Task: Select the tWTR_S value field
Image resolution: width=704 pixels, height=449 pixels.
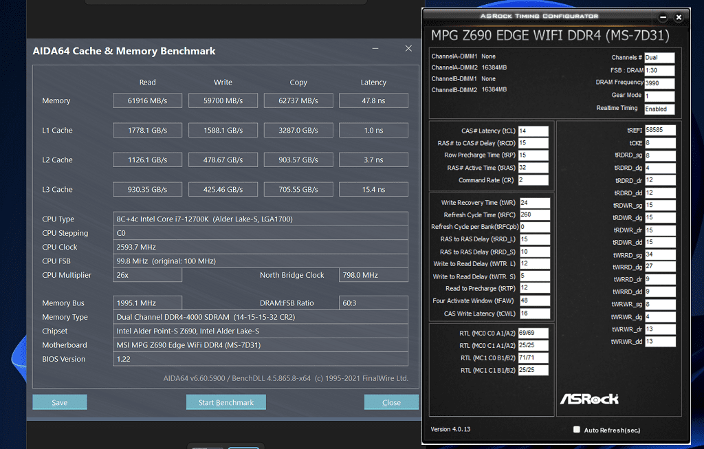Action: 535,276
